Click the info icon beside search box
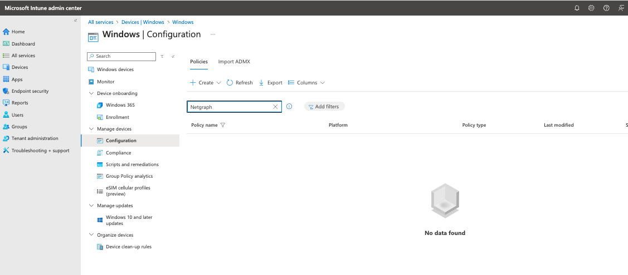This screenshot has width=628, height=275. (x=289, y=107)
